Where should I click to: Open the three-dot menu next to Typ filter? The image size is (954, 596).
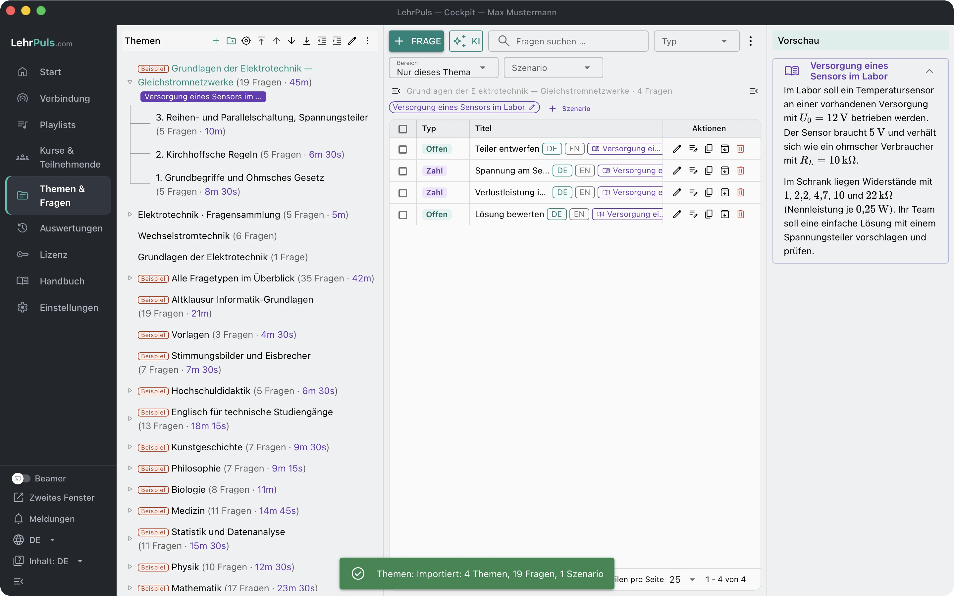point(751,41)
